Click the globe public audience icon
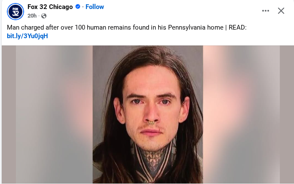Screen dimensions: 294x184 pyautogui.click(x=44, y=16)
